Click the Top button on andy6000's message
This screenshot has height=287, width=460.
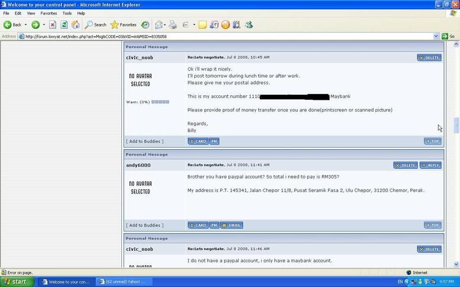(432, 226)
